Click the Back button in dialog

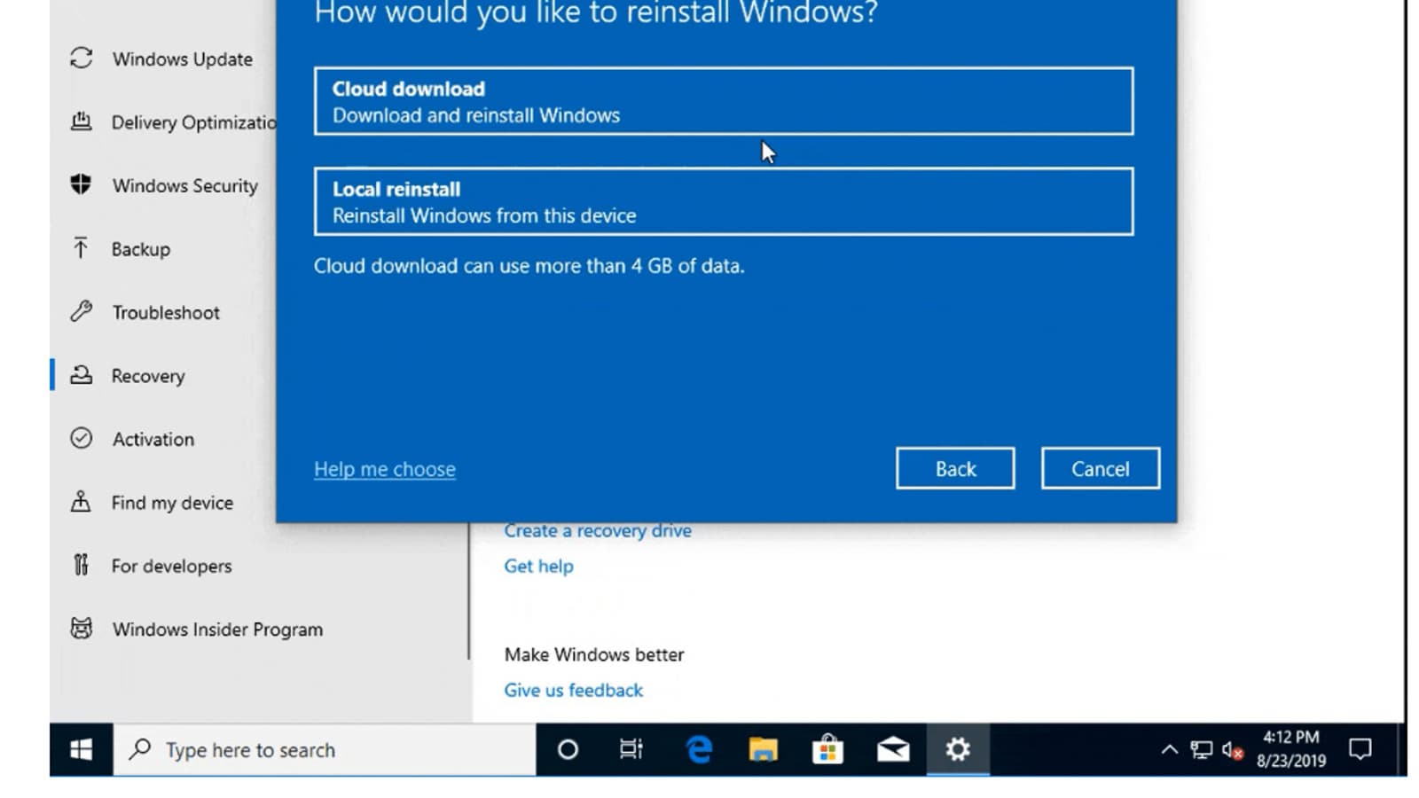(955, 468)
